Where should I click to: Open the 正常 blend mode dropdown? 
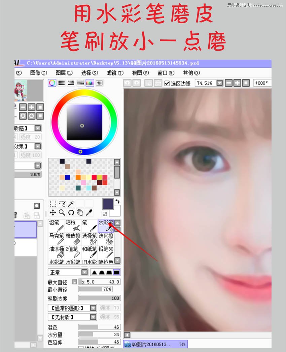84,272
